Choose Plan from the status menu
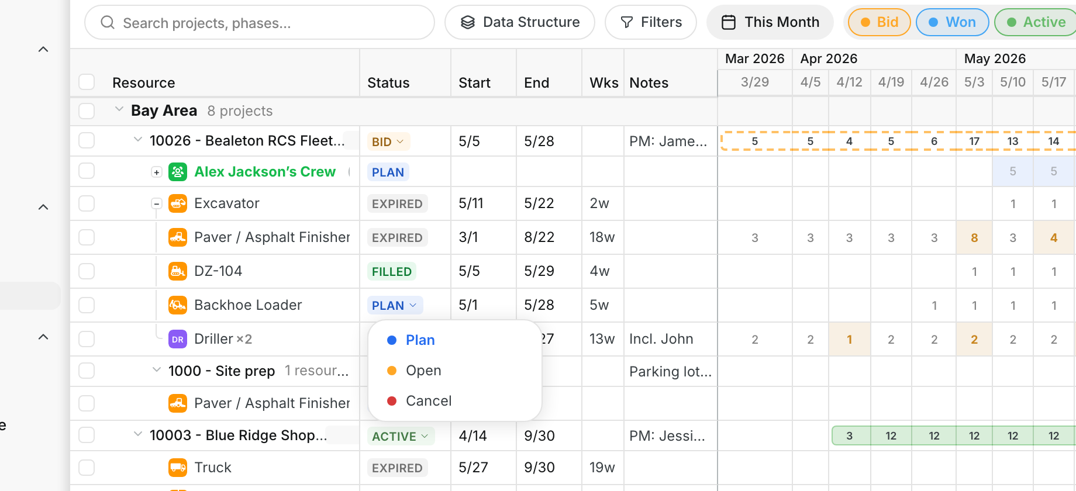The width and height of the screenshot is (1076, 491). point(455,340)
